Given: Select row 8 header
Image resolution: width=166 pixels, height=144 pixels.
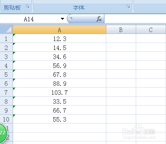Looking at the screenshot, I should [x=6, y=101].
